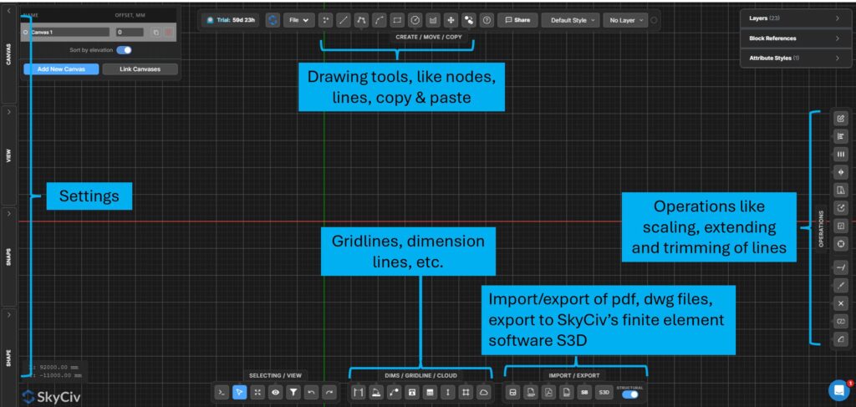
Task: Collapse the Canvas side panel
Action: (8, 54)
